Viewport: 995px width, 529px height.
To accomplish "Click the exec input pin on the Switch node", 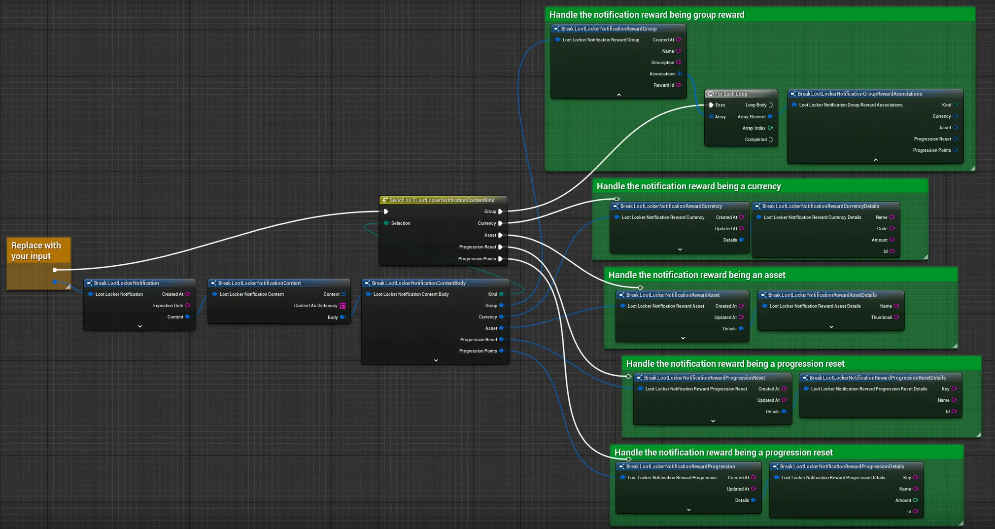I will pos(386,212).
